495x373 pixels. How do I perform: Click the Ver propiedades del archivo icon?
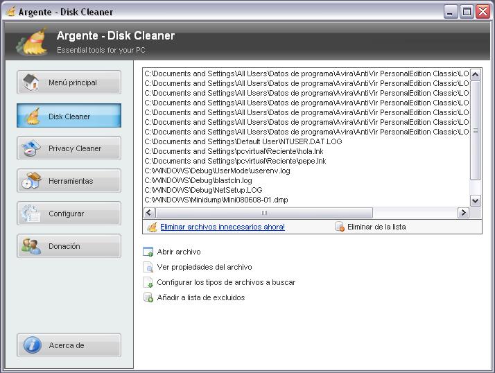click(148, 267)
